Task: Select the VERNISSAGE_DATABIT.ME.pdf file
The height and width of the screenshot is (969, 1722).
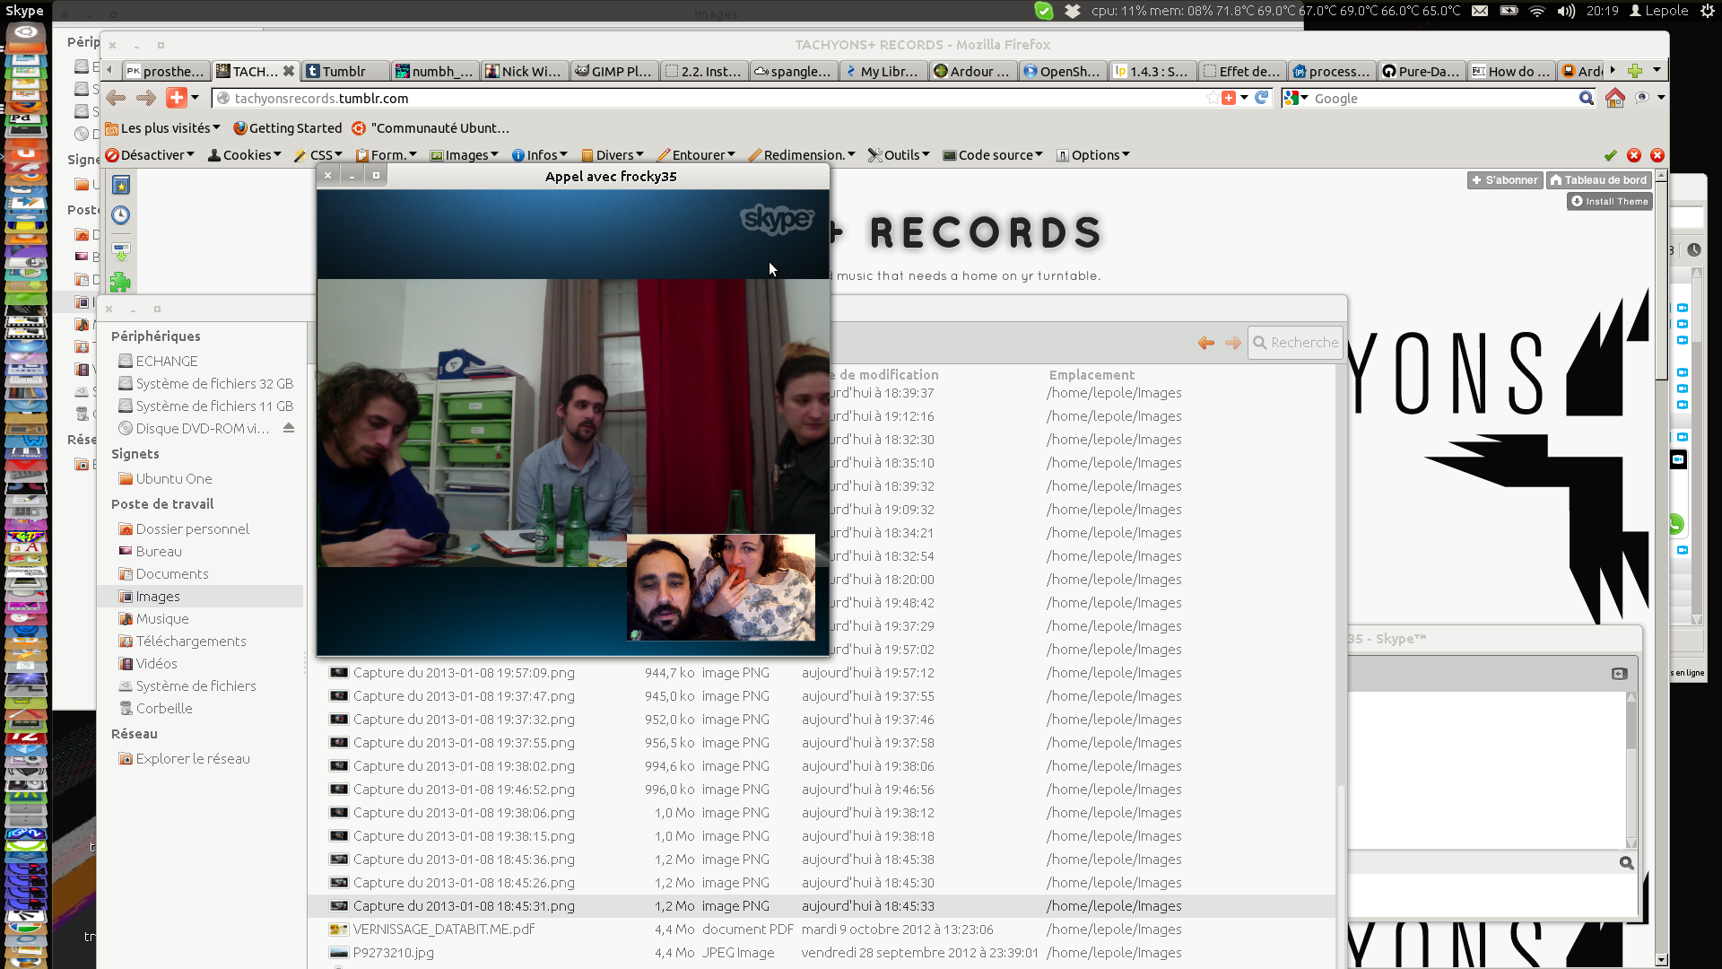Action: pyautogui.click(x=443, y=930)
